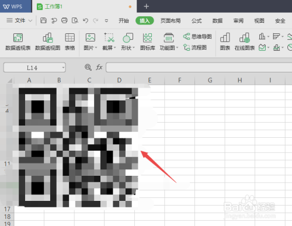Select column E header
Screen dimensions: 292x226
(x=150, y=80)
